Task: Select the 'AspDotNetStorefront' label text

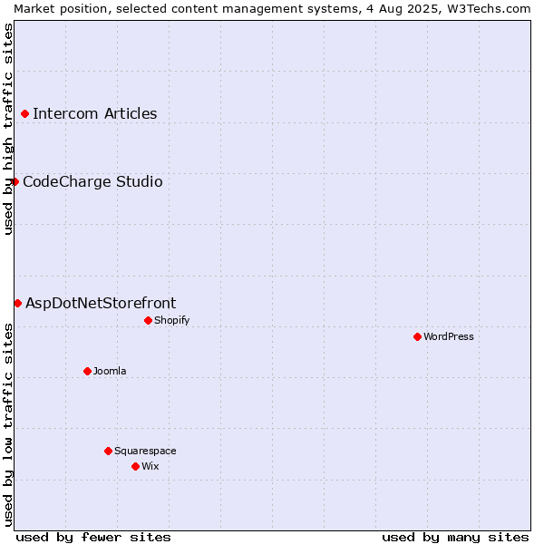Action: (x=101, y=303)
